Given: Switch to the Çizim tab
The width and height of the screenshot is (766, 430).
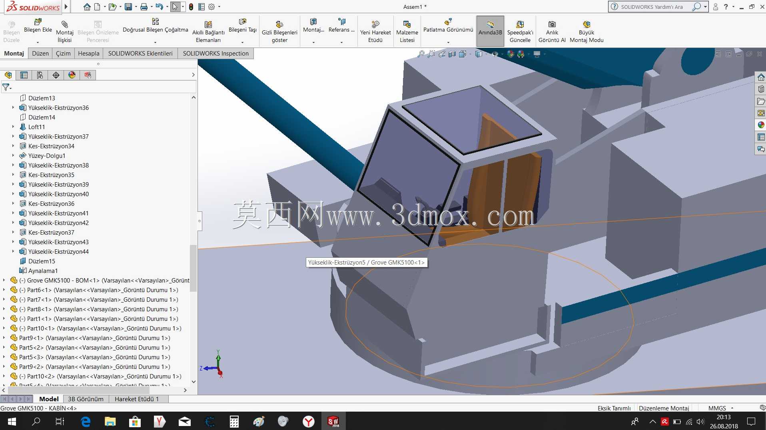Looking at the screenshot, I should pos(63,53).
